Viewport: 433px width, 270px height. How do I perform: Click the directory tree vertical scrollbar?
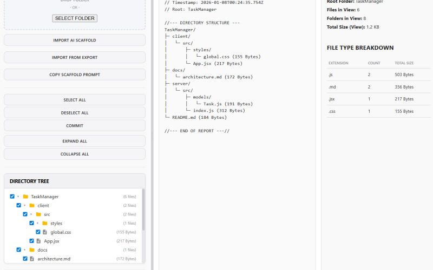coord(143,210)
